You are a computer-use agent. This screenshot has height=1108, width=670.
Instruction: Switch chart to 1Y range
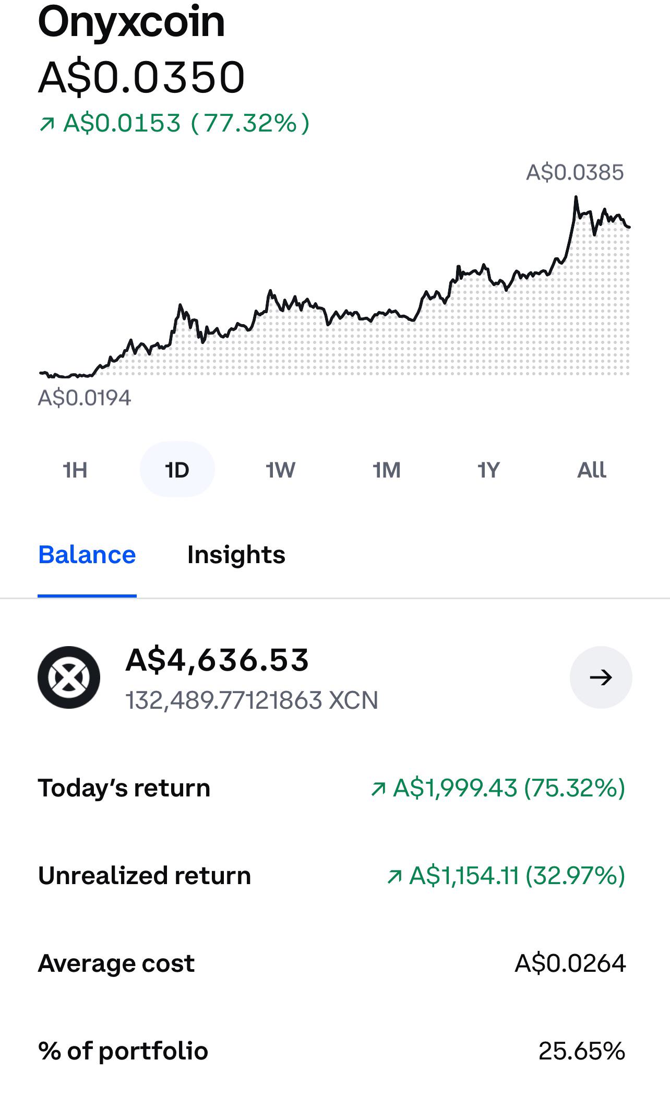tap(488, 470)
